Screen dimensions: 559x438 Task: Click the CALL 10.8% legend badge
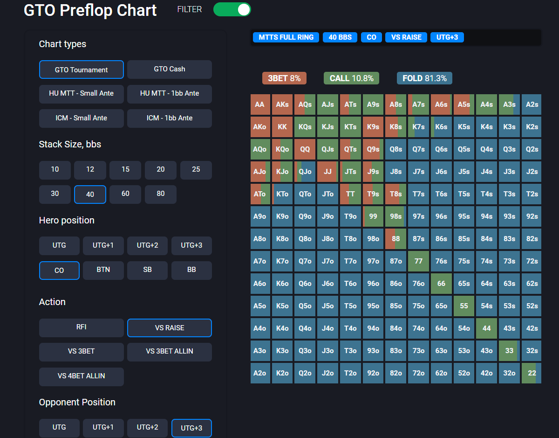[x=351, y=78]
